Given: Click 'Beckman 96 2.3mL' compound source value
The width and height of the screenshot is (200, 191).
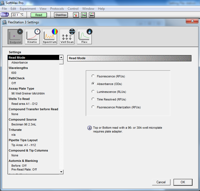Looking at the screenshot, I should pos(24,124).
